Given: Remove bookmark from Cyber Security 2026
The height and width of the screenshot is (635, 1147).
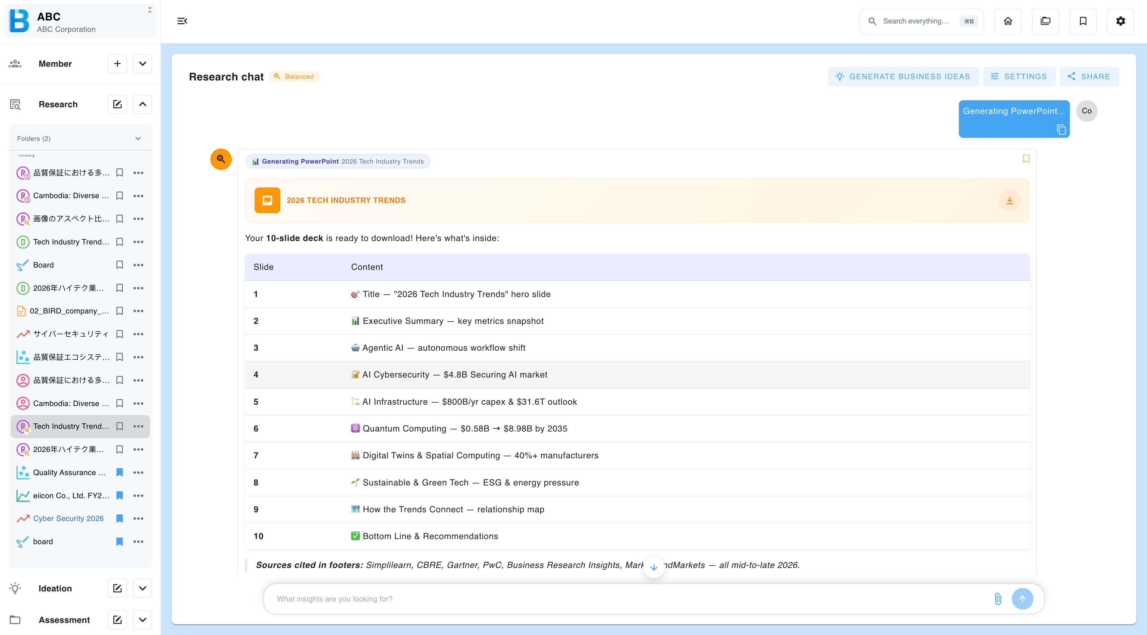Looking at the screenshot, I should [119, 518].
